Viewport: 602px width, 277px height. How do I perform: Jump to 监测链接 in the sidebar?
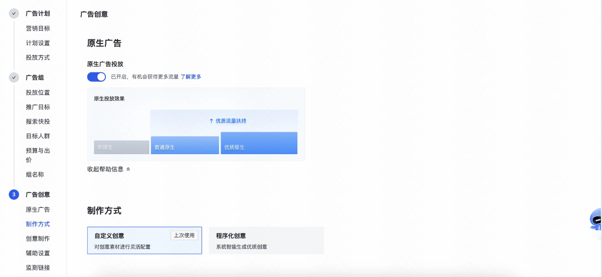coord(38,268)
